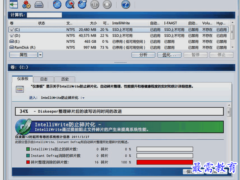Click the empty Instant Defrag 0% progress bar
Image resolution: width=240 pixels, height=180 pixels.
(165, 155)
